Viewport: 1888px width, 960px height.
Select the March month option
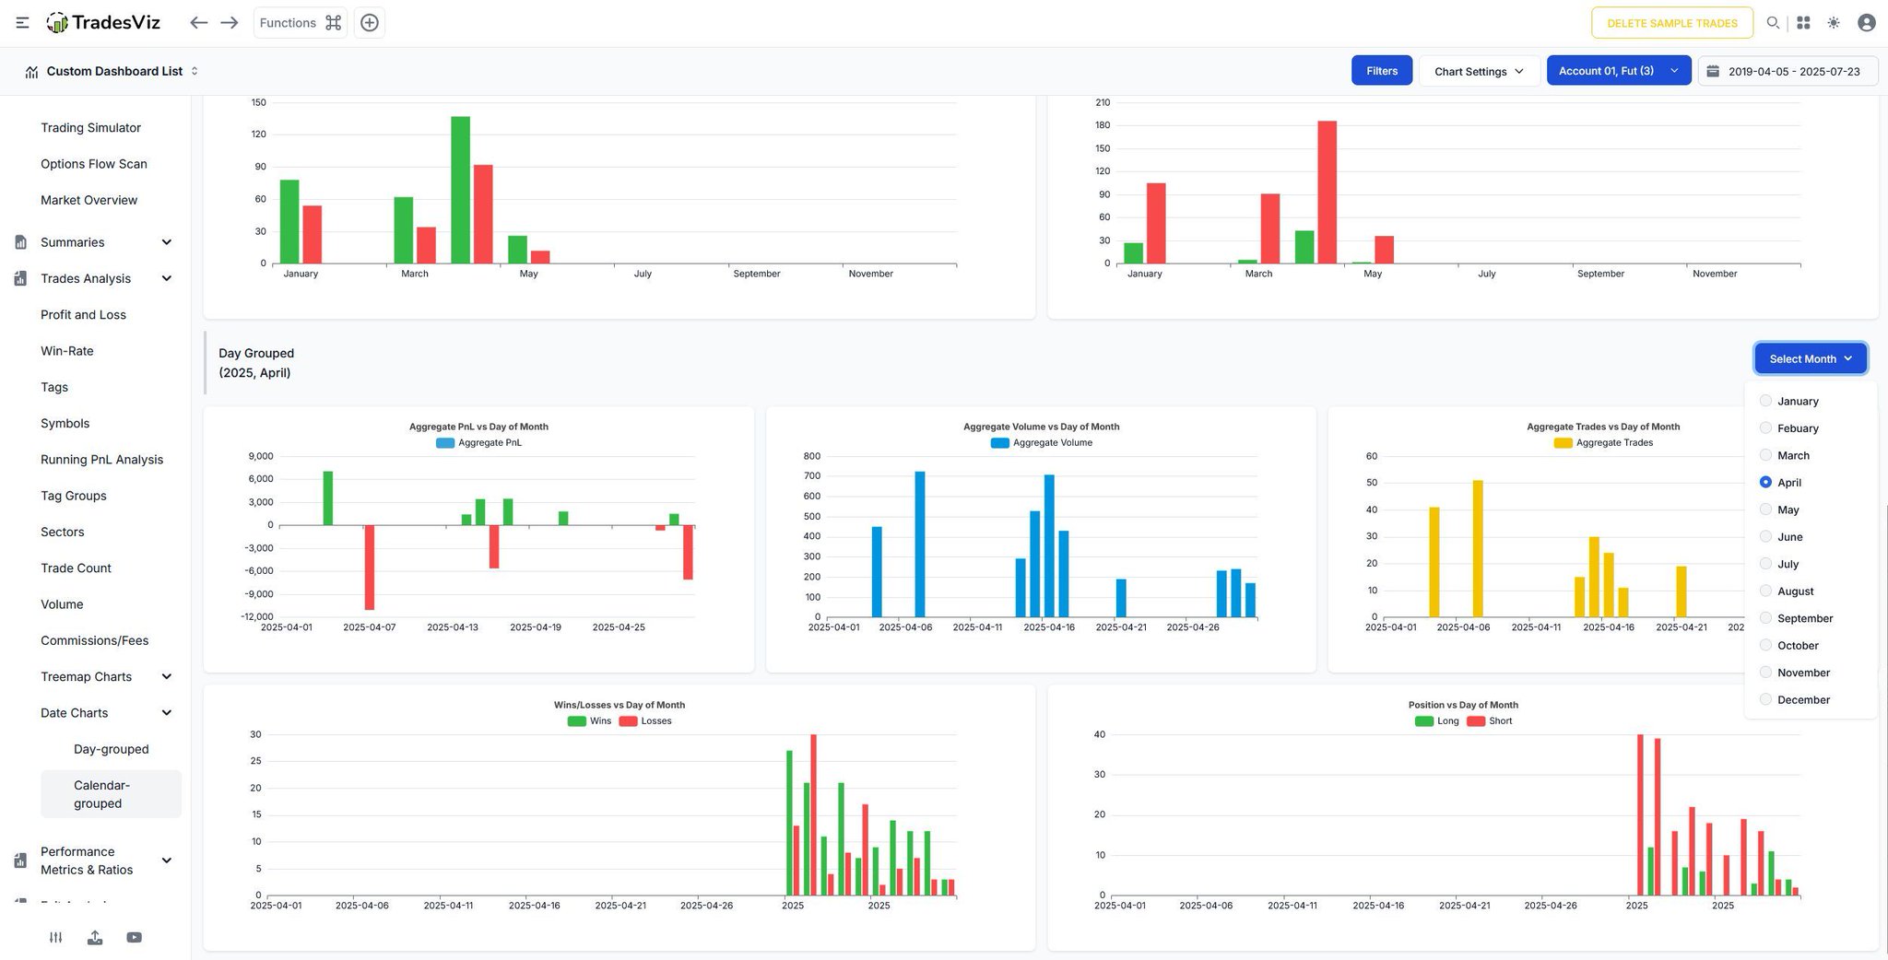pos(1785,455)
